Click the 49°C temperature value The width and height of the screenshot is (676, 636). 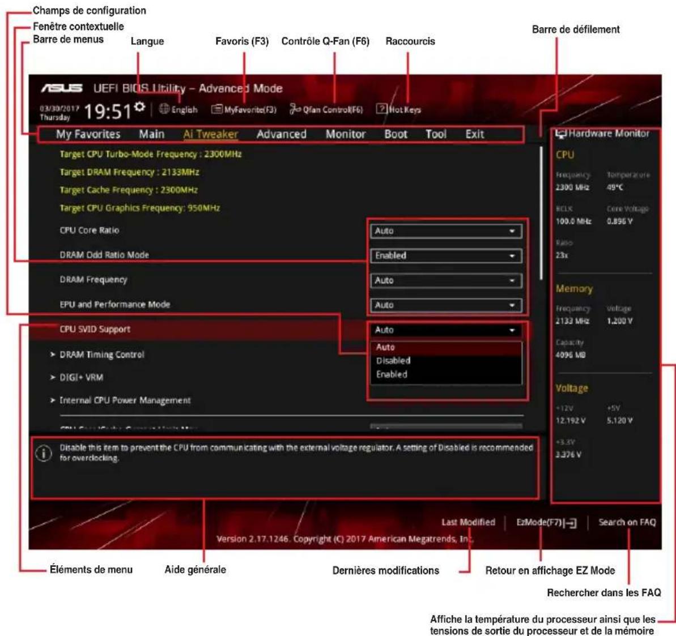click(615, 187)
